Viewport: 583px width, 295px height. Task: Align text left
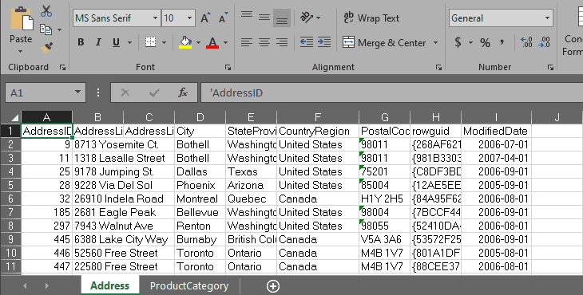pos(247,42)
